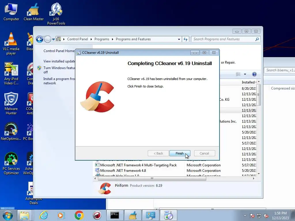Click the greyed Back button in the uninstaller
295x221 pixels.
tap(158, 153)
